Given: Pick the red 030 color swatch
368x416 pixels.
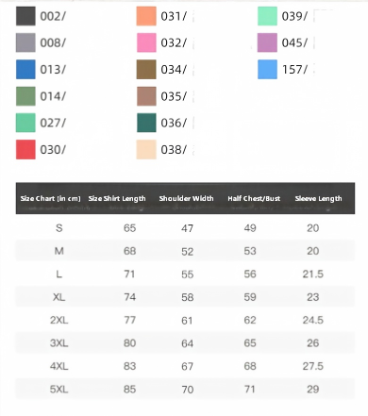Looking at the screenshot, I should coord(25,149).
